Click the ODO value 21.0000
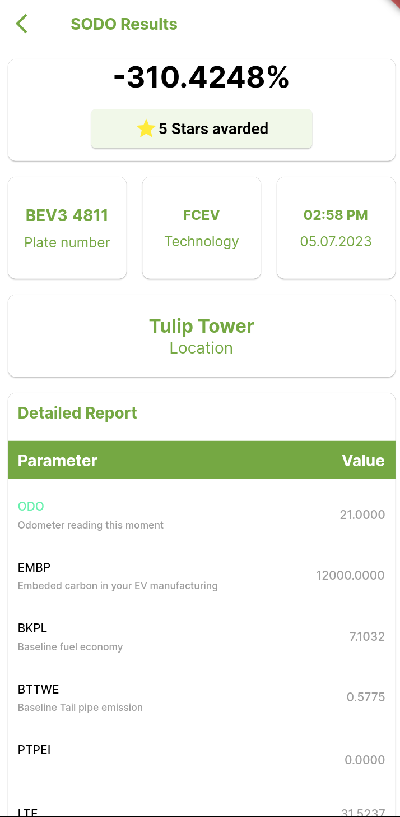 pos(362,515)
